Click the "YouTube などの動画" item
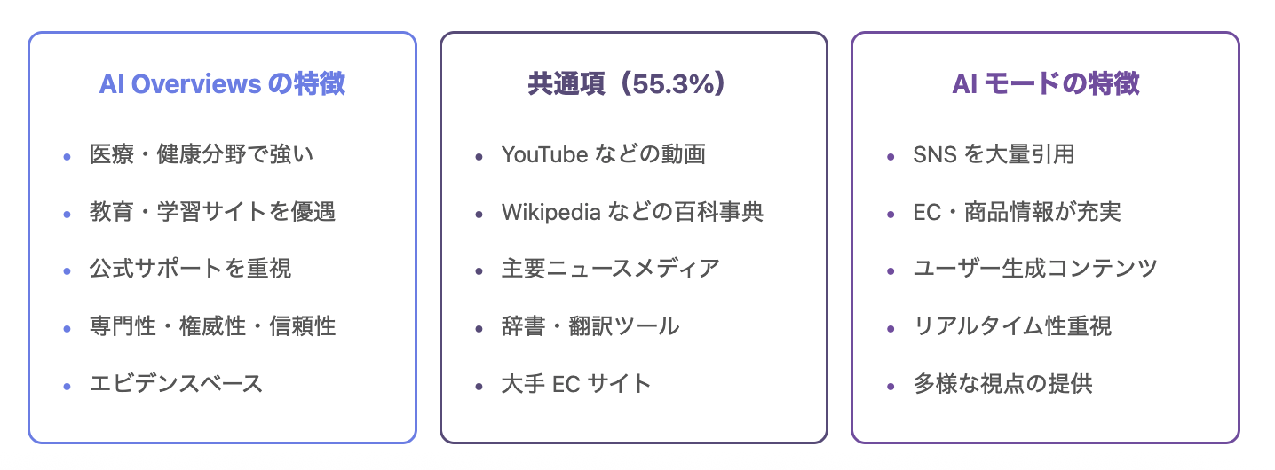The image size is (1275, 470). coord(604,154)
